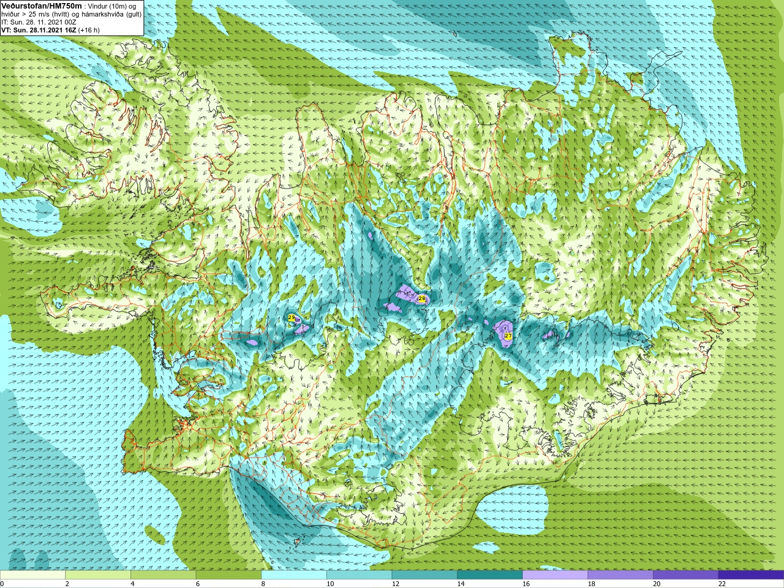Click the legend scale value '0'
The image size is (784, 588).
coord(2,584)
